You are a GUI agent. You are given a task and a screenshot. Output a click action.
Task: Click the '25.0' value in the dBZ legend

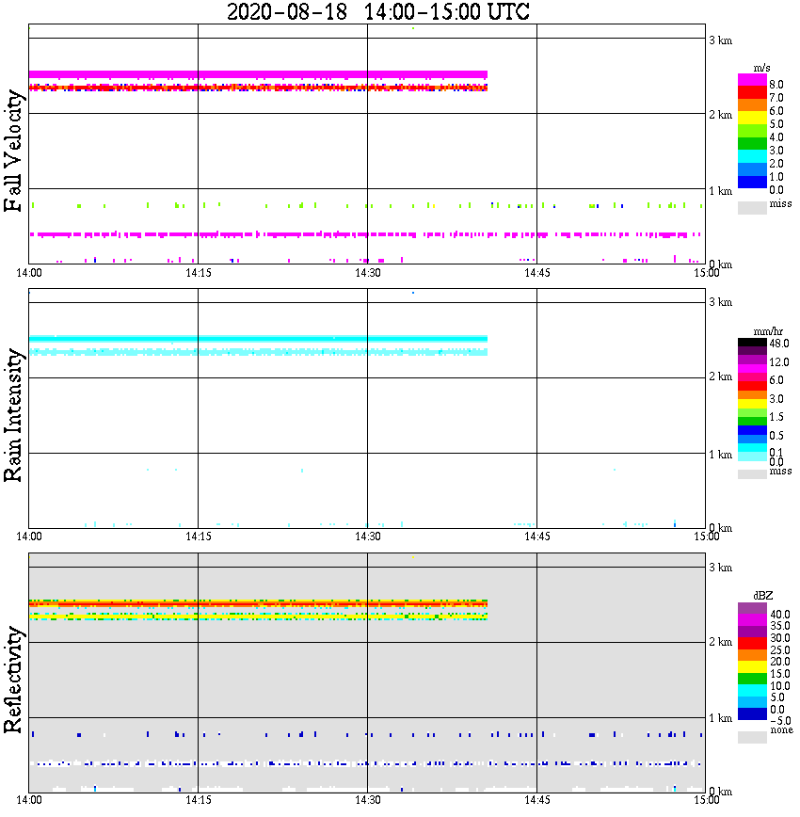tap(779, 649)
